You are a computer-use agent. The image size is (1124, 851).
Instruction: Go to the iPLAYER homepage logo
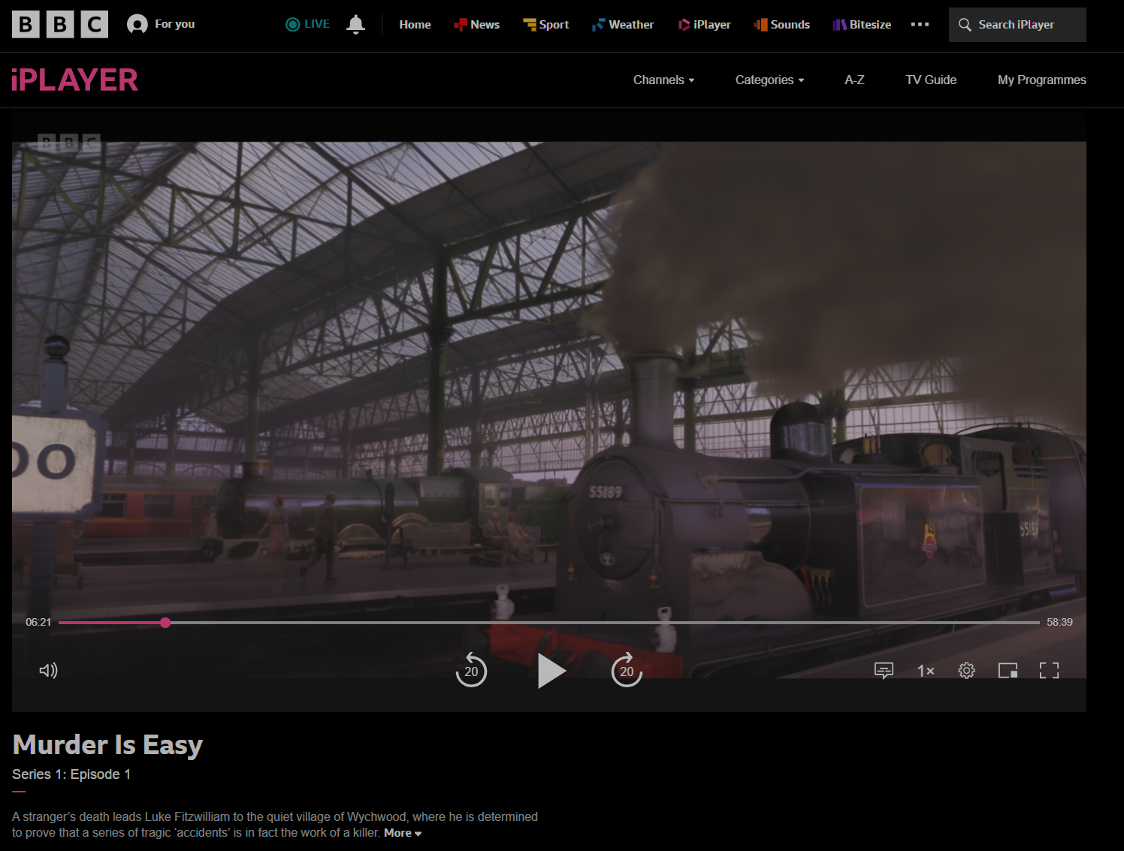pyautogui.click(x=74, y=80)
